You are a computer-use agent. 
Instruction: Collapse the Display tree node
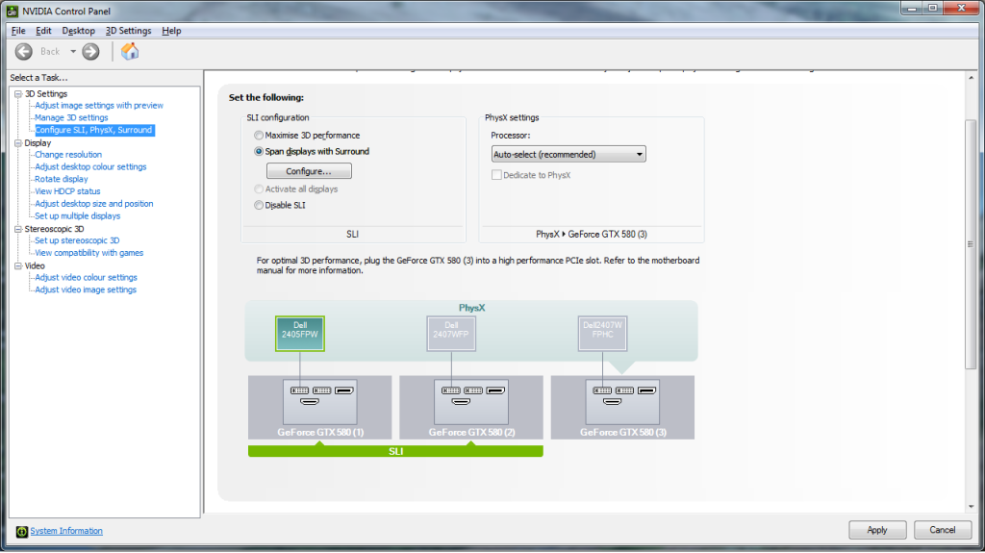point(18,143)
